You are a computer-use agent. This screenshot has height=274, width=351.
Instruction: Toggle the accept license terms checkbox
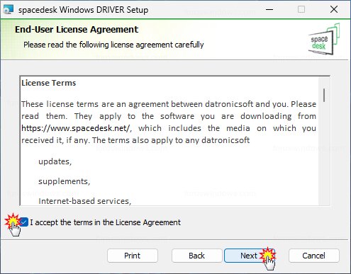[x=23, y=222]
